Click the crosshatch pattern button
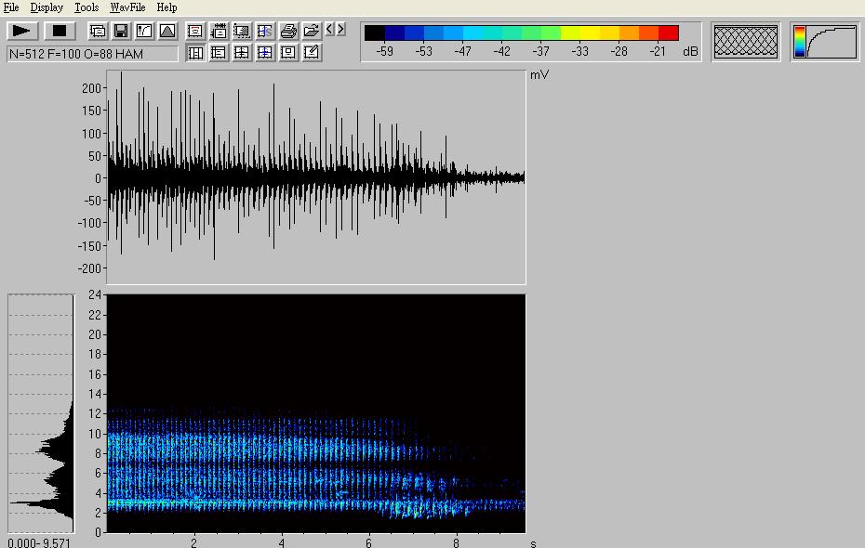This screenshot has height=548, width=865. point(745,42)
